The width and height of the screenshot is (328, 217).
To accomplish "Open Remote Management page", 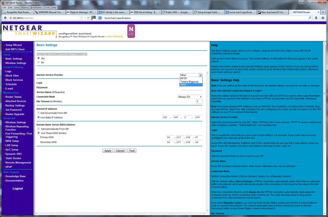I will 18,163.
